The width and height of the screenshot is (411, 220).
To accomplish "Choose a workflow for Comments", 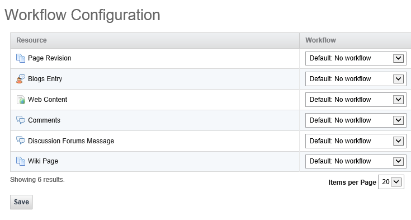I will point(356,120).
